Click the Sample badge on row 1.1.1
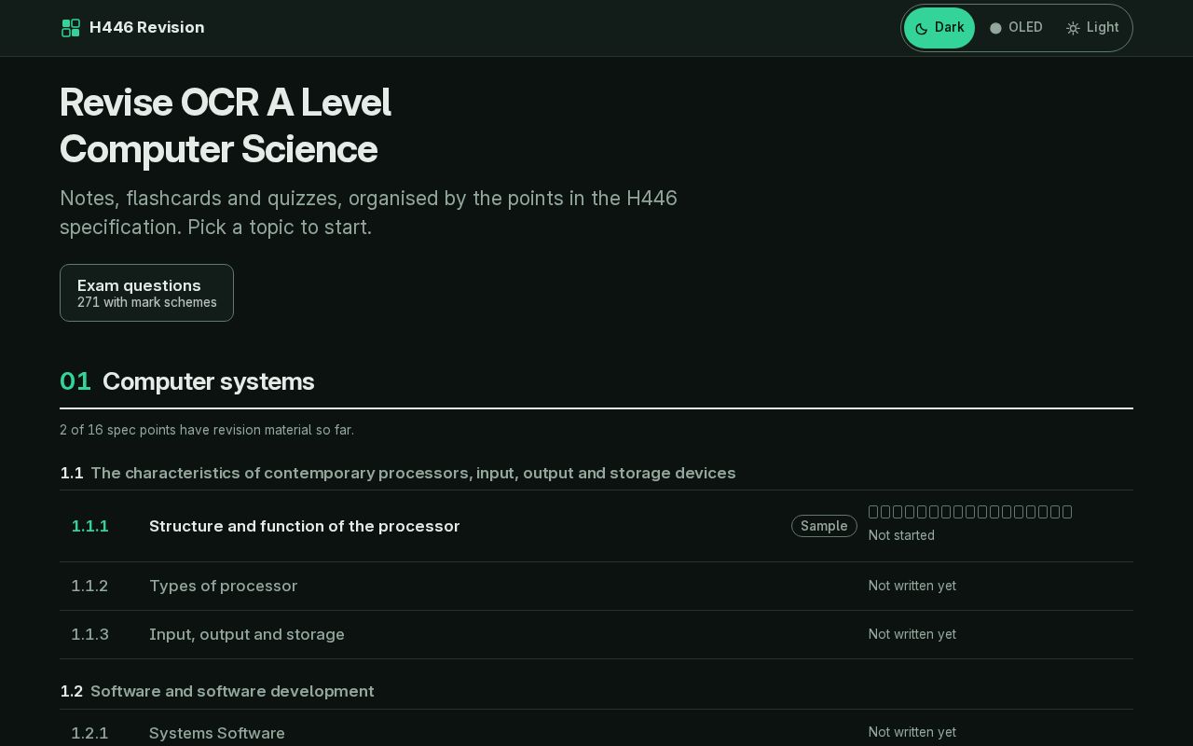The image size is (1193, 746). [x=824, y=526]
